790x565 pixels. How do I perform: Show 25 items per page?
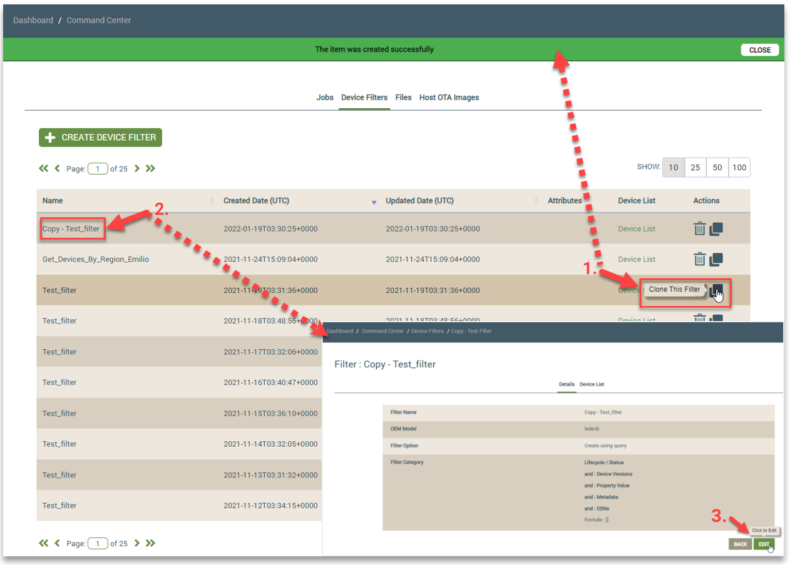(x=695, y=168)
